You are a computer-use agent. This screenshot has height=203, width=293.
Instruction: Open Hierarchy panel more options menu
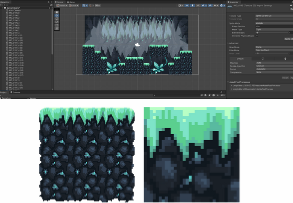click(x=51, y=2)
